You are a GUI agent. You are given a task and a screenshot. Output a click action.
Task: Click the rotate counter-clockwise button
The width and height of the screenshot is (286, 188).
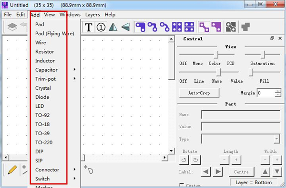point(184,160)
